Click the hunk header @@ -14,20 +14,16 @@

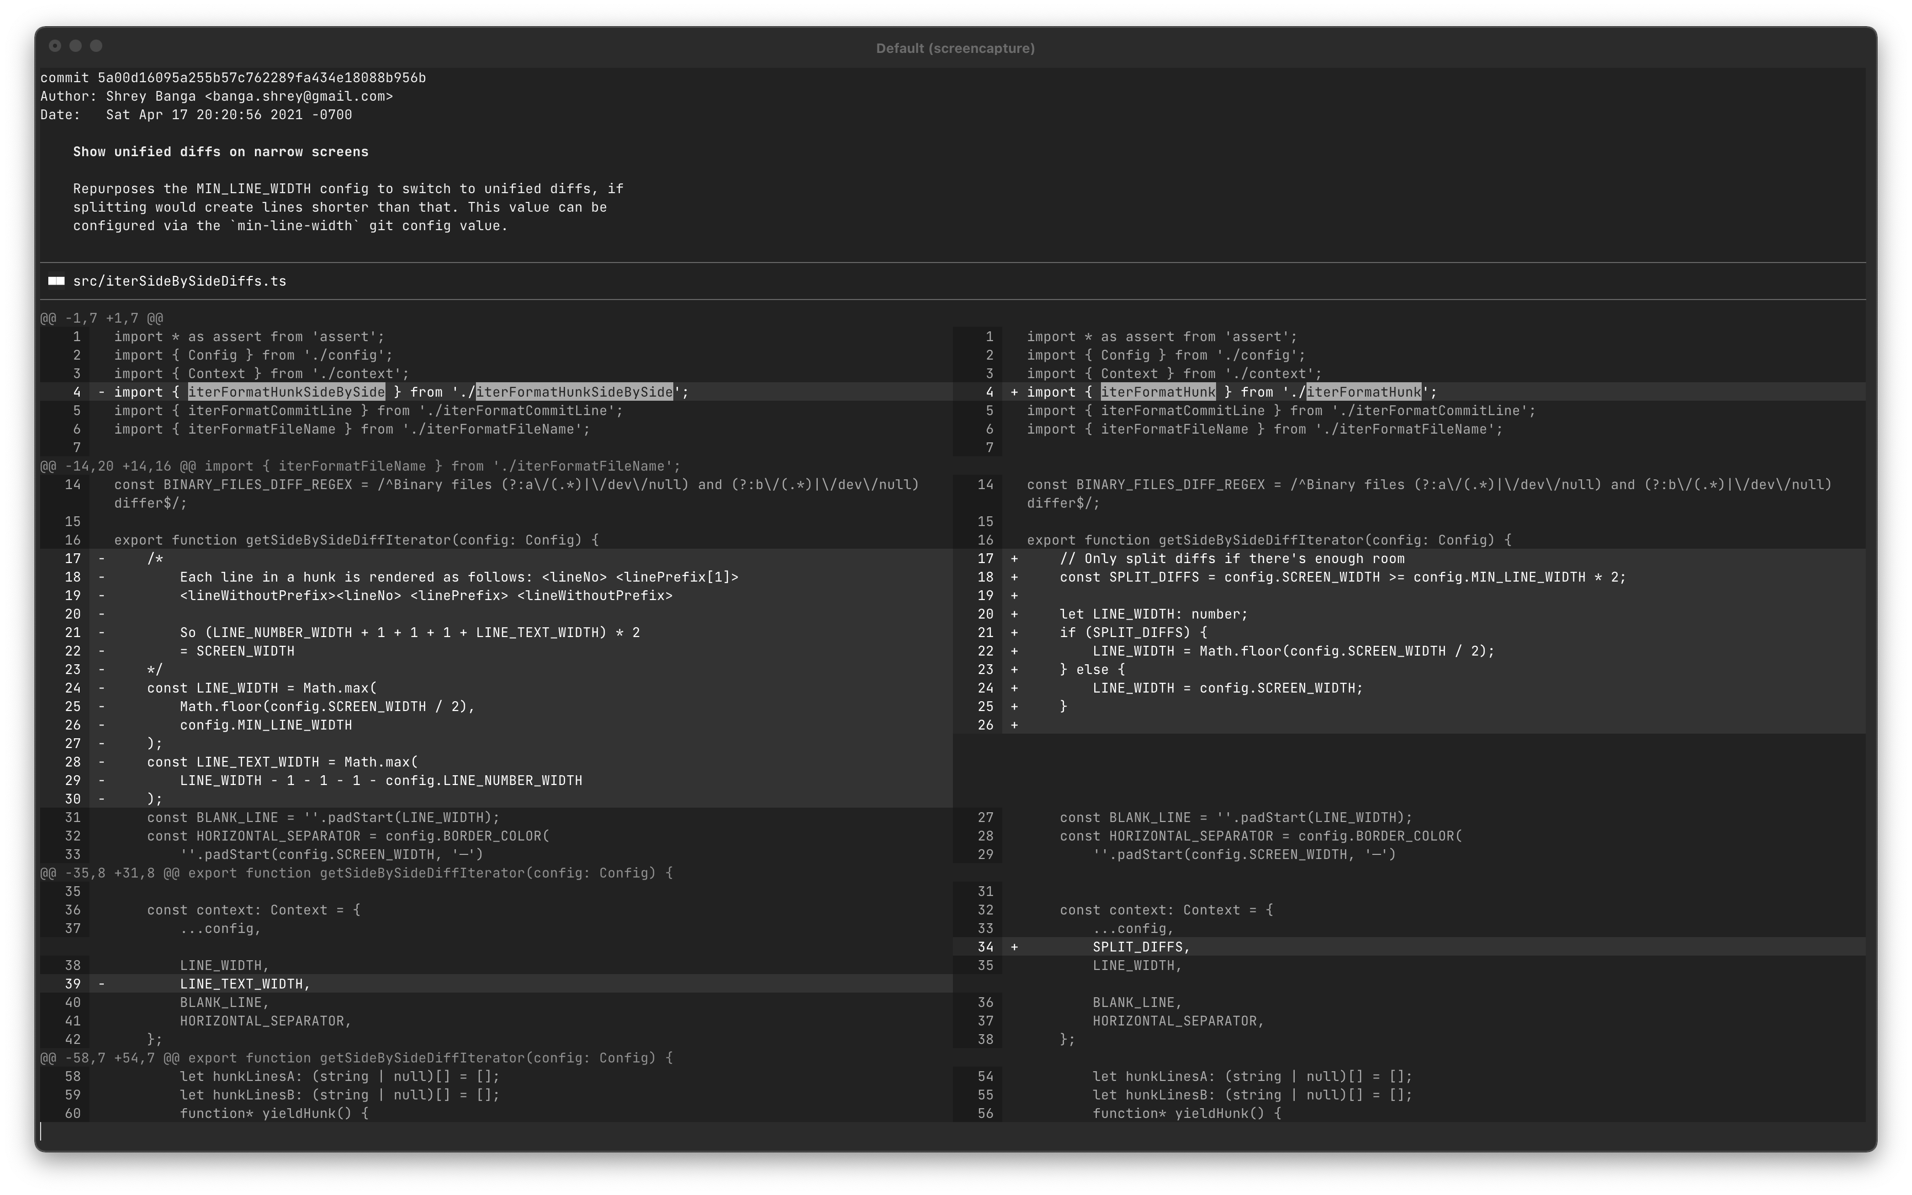coord(119,466)
